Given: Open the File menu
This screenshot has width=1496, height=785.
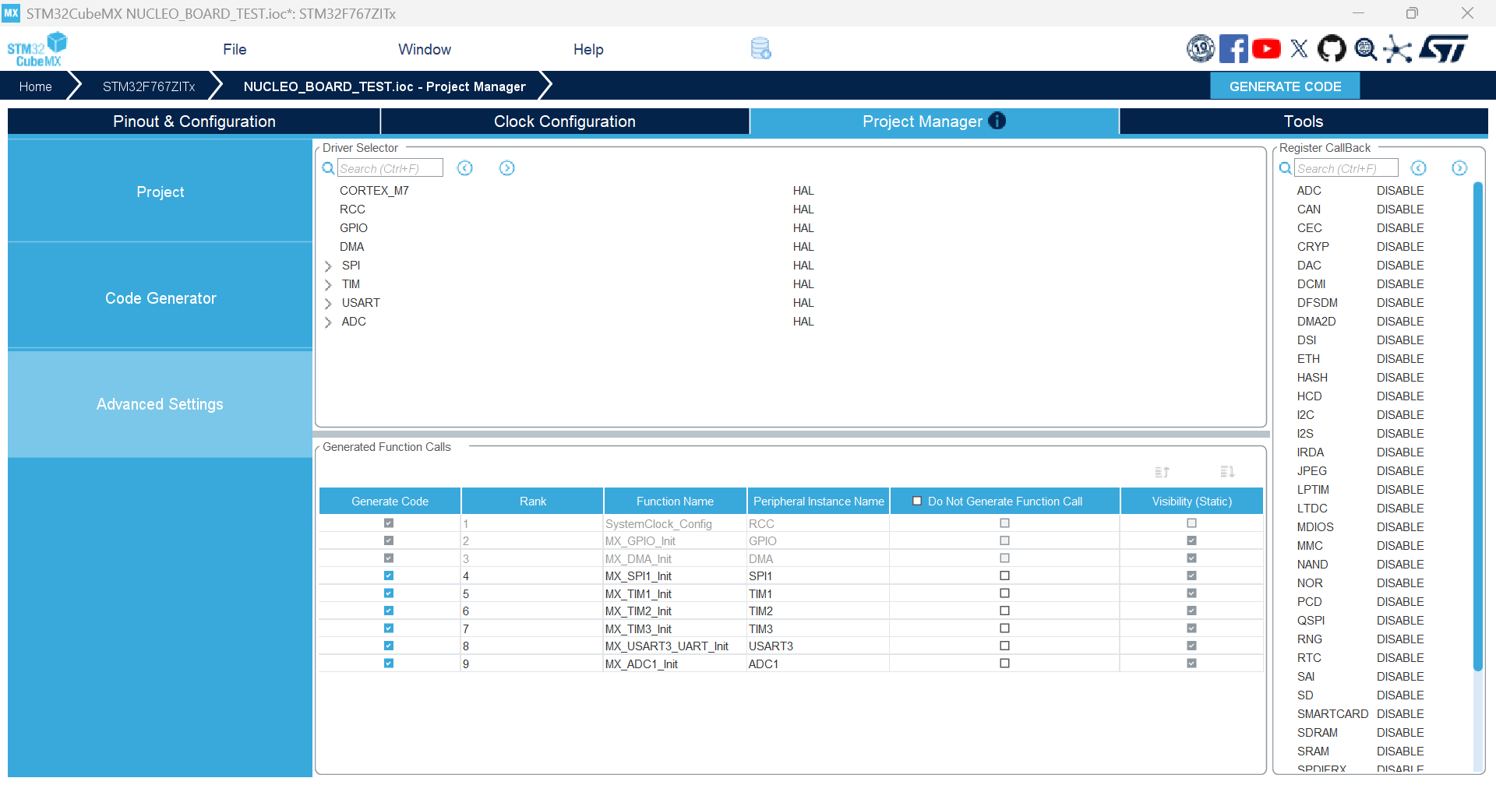Looking at the screenshot, I should click(x=235, y=49).
